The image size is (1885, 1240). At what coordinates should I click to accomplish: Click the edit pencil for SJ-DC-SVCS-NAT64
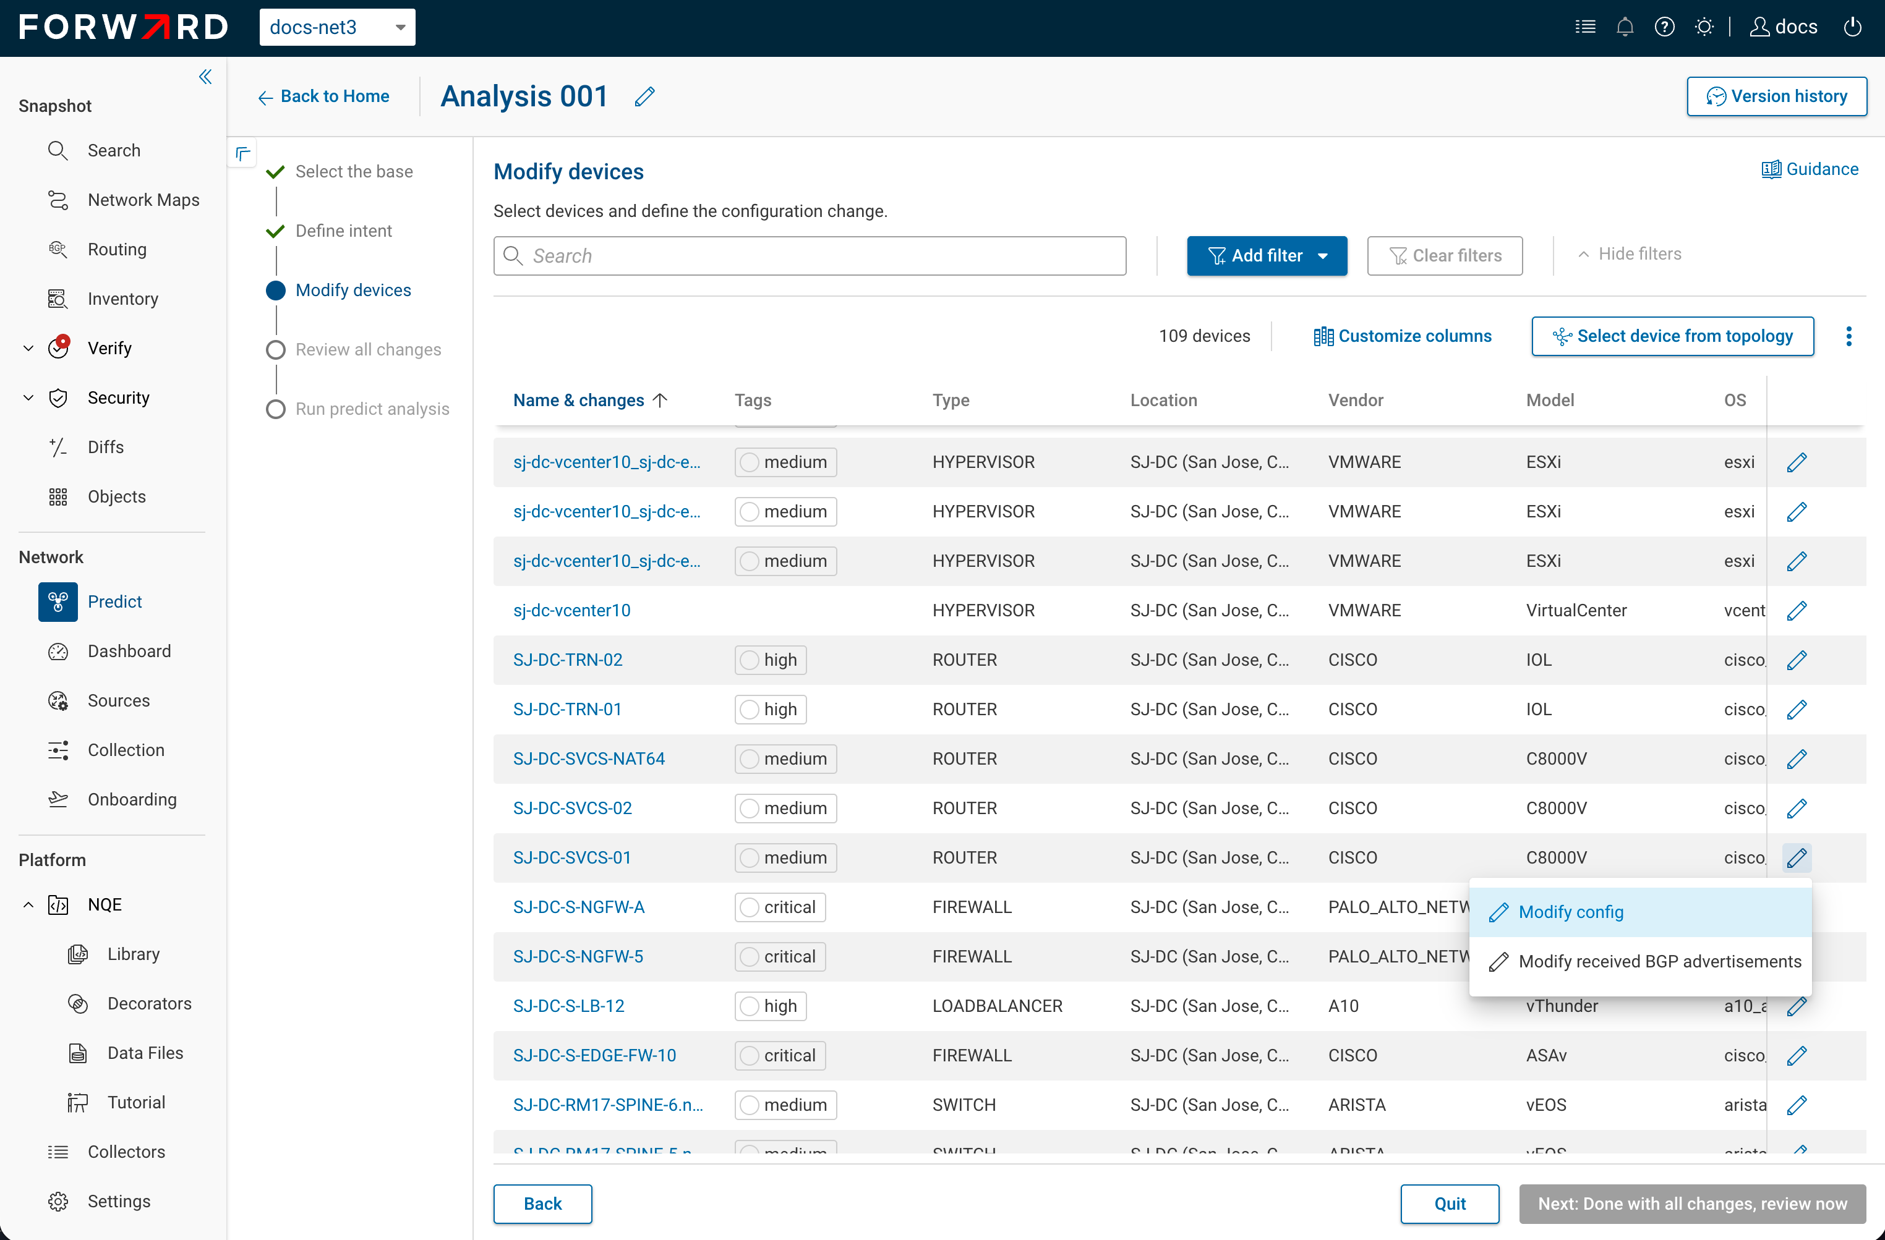pos(1797,758)
